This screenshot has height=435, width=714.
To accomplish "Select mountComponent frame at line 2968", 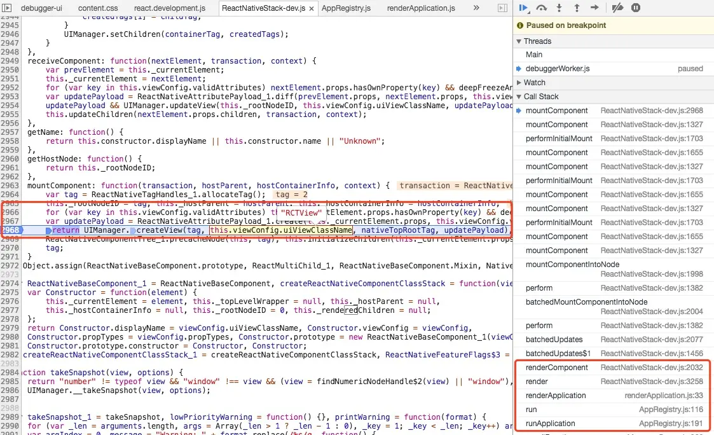I will point(614,111).
